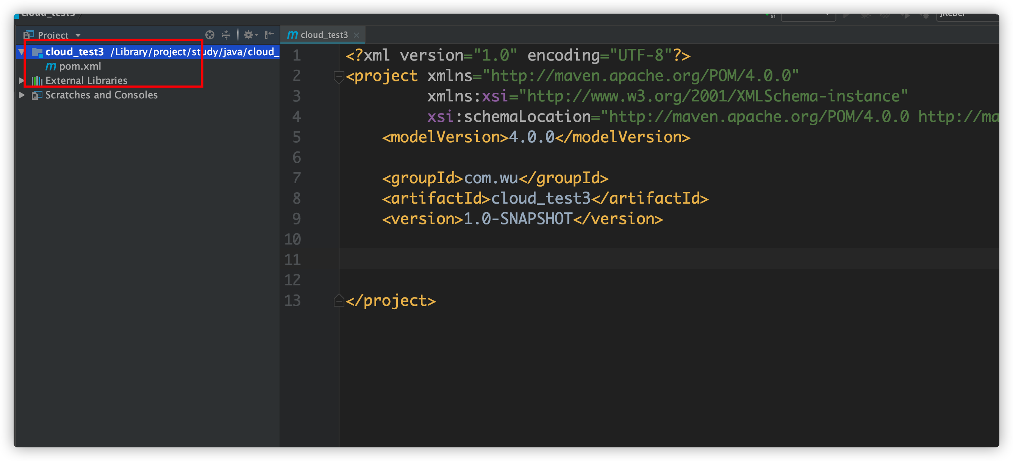Switch to the cloud_test3 editor tab
This screenshot has height=461, width=1013.
(x=323, y=35)
